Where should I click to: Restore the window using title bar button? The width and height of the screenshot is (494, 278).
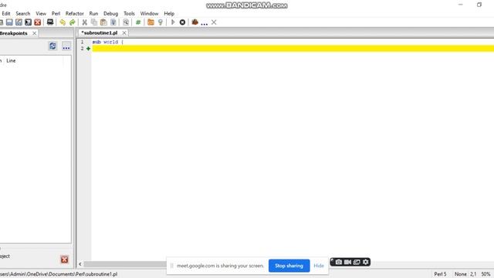[x=479, y=5]
